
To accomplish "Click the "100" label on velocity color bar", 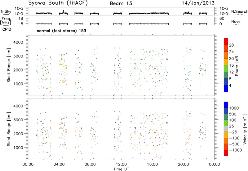I will tap(233, 120).
